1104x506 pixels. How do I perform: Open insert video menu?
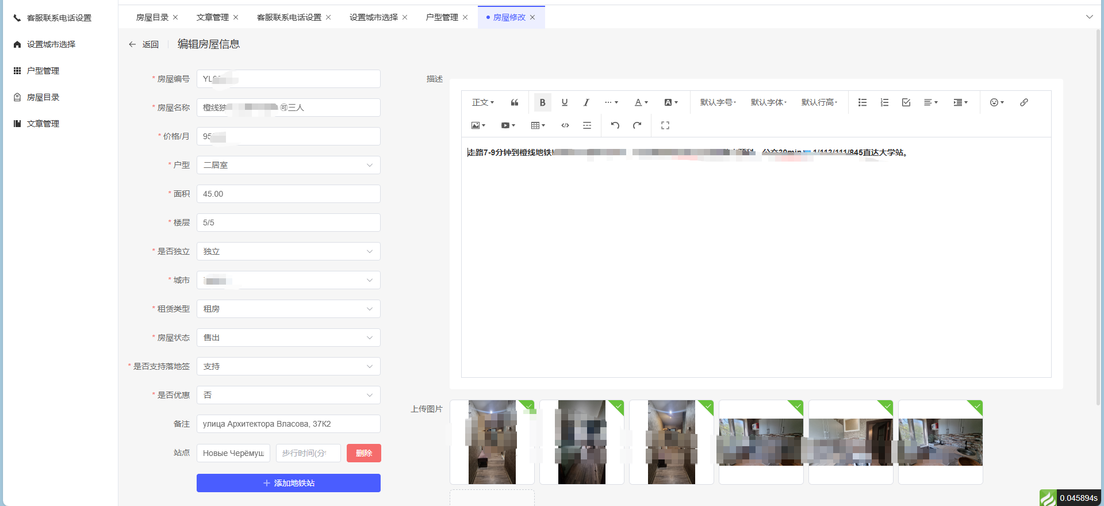click(x=508, y=125)
